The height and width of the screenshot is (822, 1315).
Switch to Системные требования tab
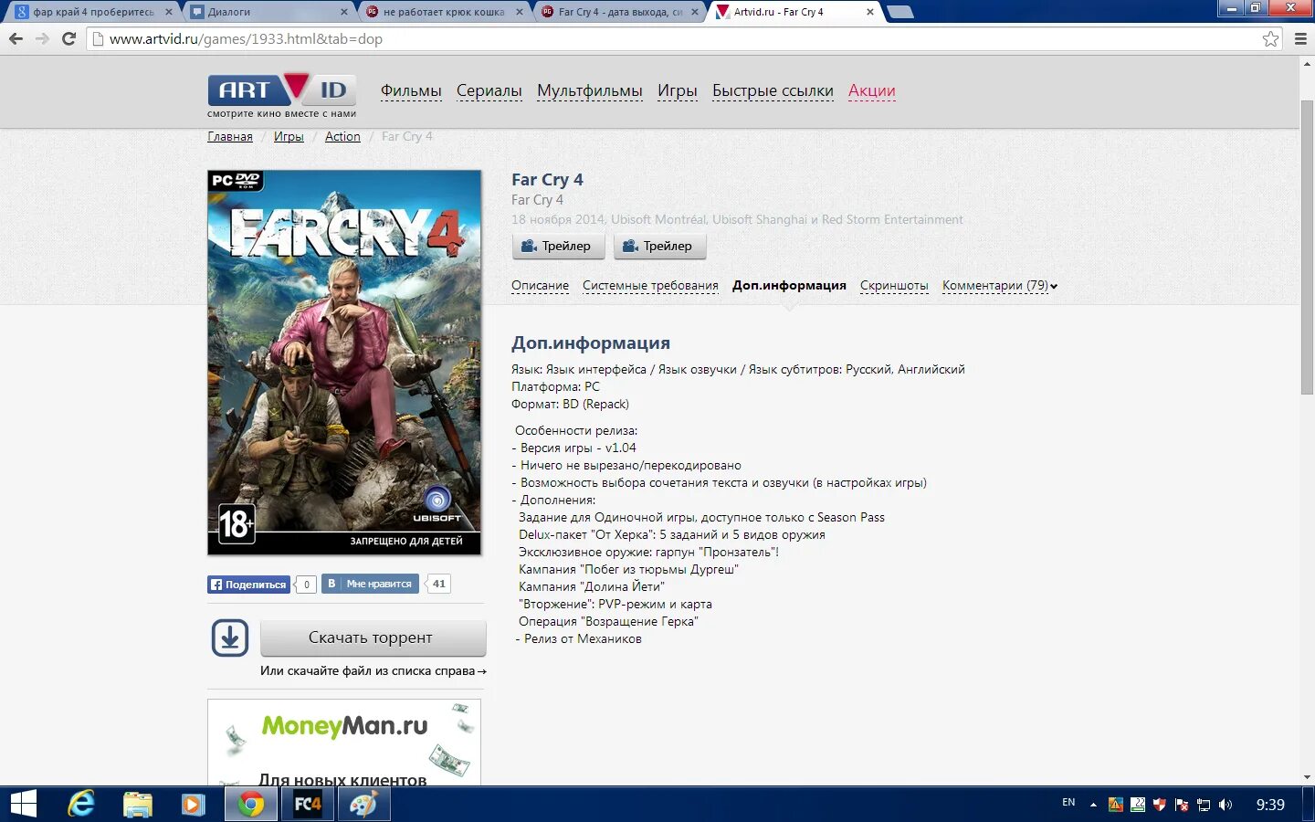[x=650, y=285]
